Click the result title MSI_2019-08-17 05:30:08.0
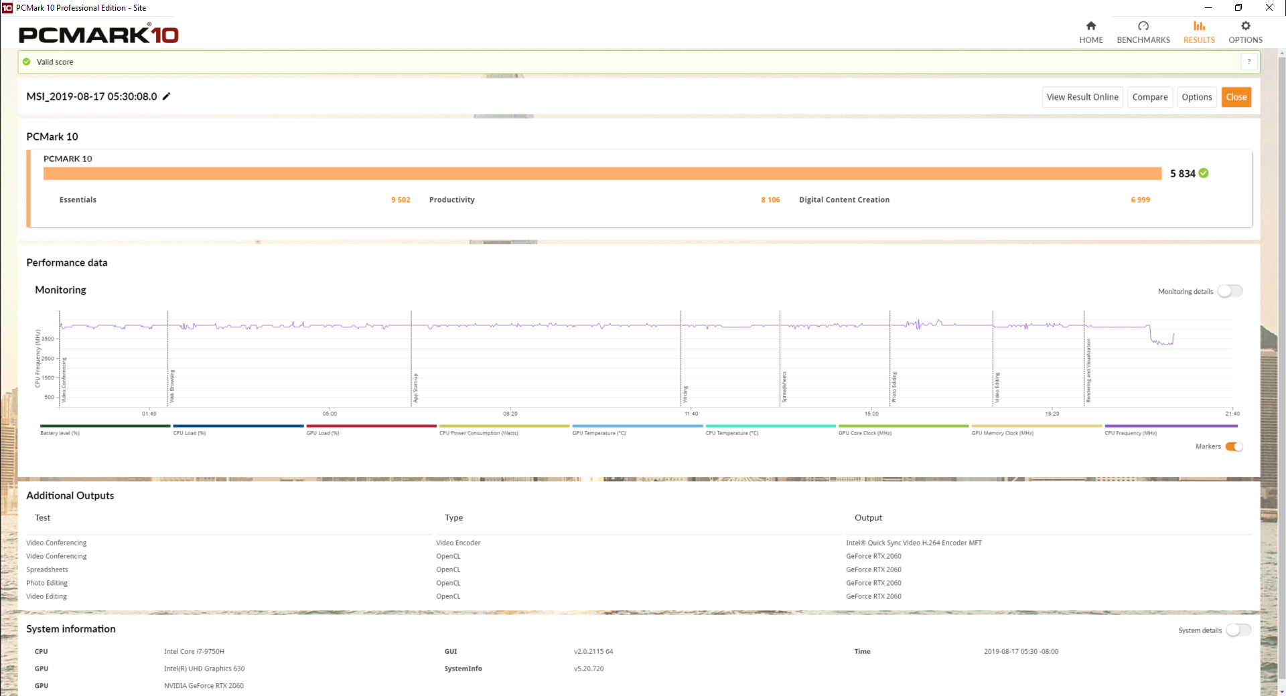Screen dimensions: 1286x696 pyautogui.click(x=92, y=96)
